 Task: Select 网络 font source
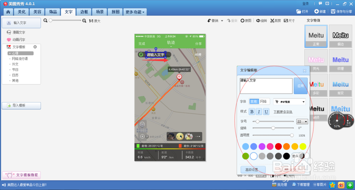click(263, 102)
